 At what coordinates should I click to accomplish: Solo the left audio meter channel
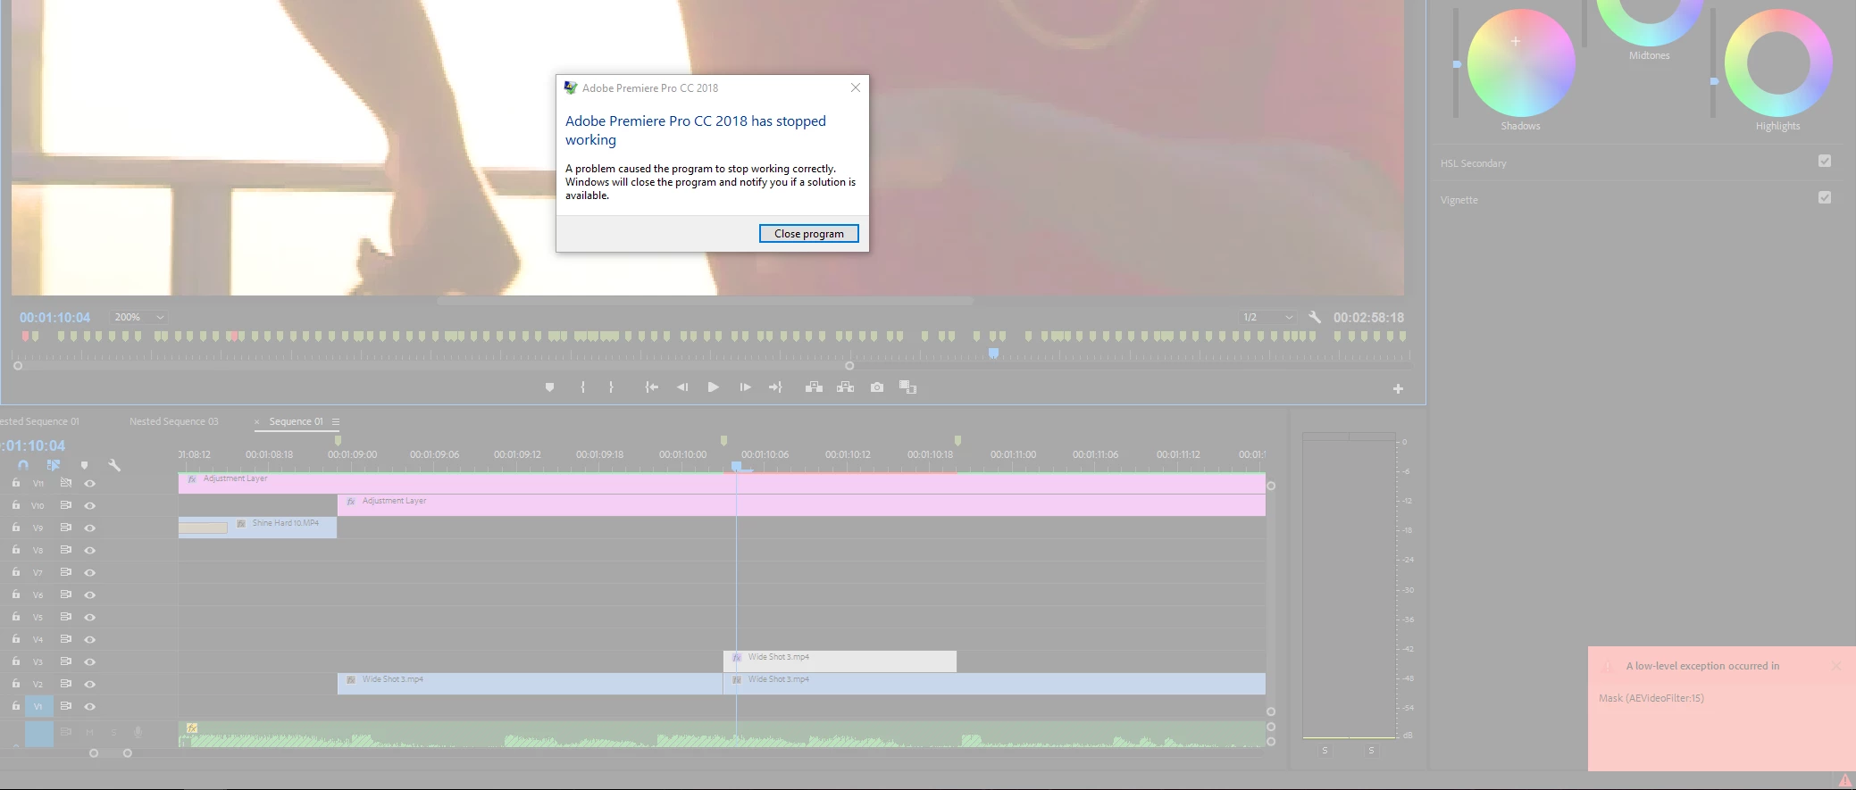pos(1325,751)
